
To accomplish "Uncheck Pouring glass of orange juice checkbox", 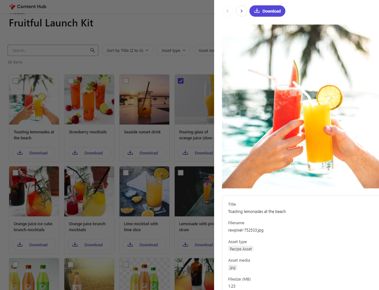I will tap(181, 81).
